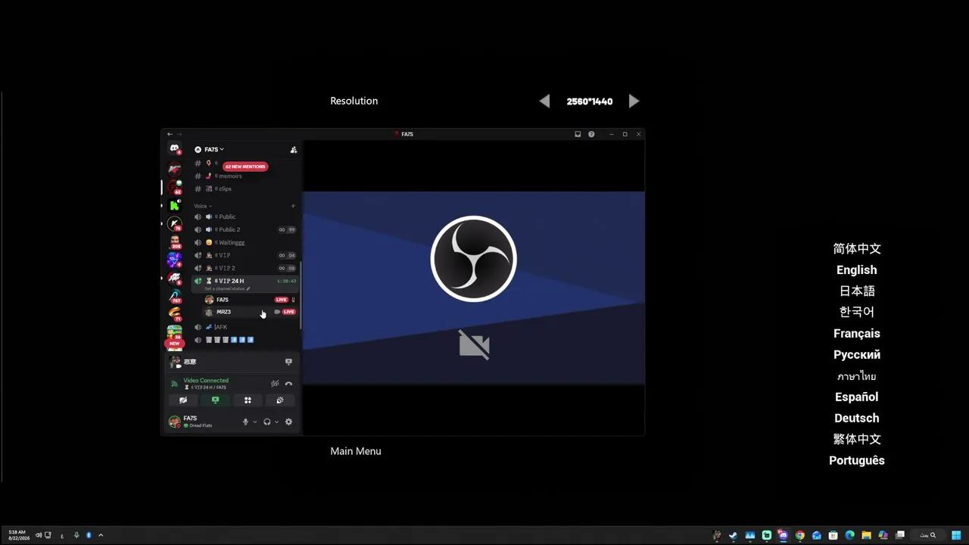
Task: Show hidden tray icons chevron
Action: (101, 536)
